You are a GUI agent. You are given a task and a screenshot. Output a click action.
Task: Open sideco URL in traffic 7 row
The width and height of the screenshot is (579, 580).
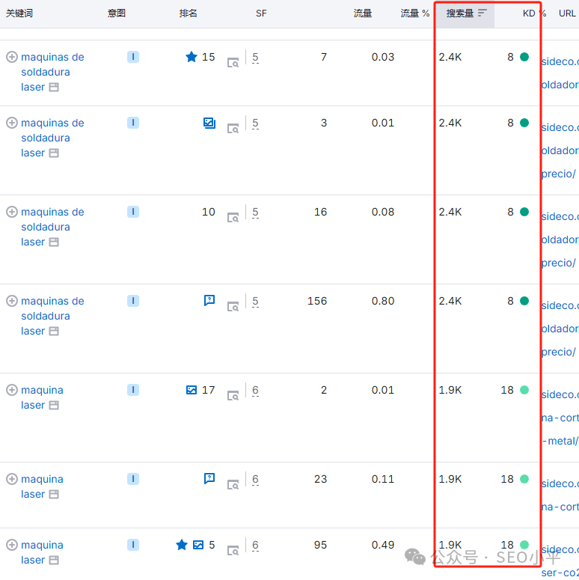point(560,73)
